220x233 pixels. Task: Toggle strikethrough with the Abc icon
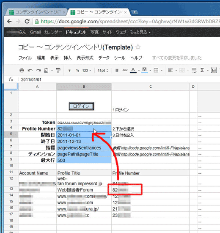click(125, 70)
